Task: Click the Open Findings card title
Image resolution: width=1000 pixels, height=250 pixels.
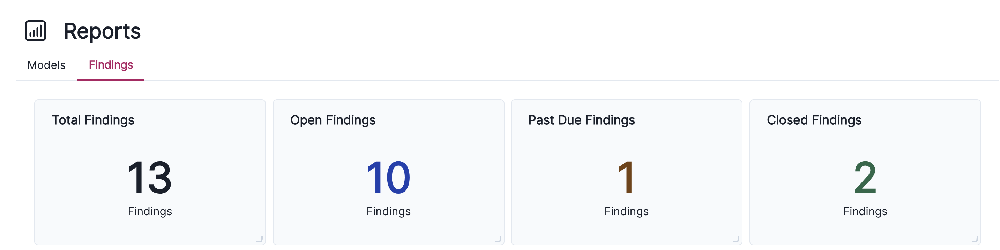Action: 333,120
